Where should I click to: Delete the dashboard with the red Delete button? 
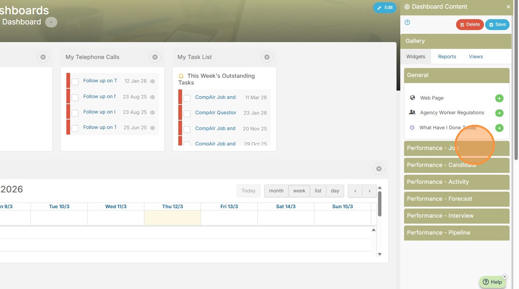[x=470, y=25]
